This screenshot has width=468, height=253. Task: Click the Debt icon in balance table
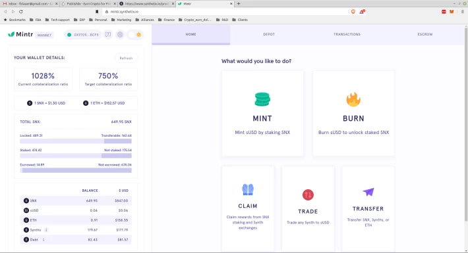pos(26,240)
